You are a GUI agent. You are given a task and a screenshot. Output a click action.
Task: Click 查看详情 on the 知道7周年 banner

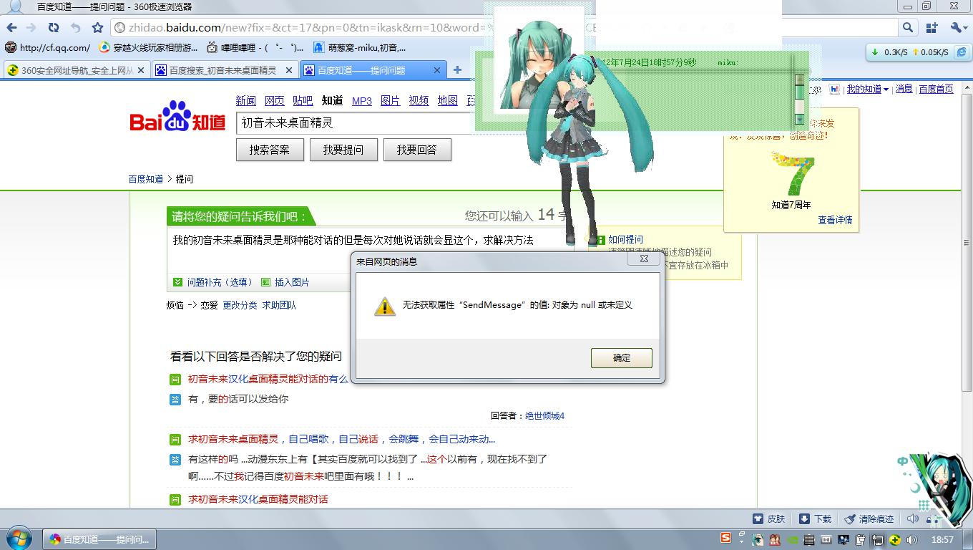(835, 220)
